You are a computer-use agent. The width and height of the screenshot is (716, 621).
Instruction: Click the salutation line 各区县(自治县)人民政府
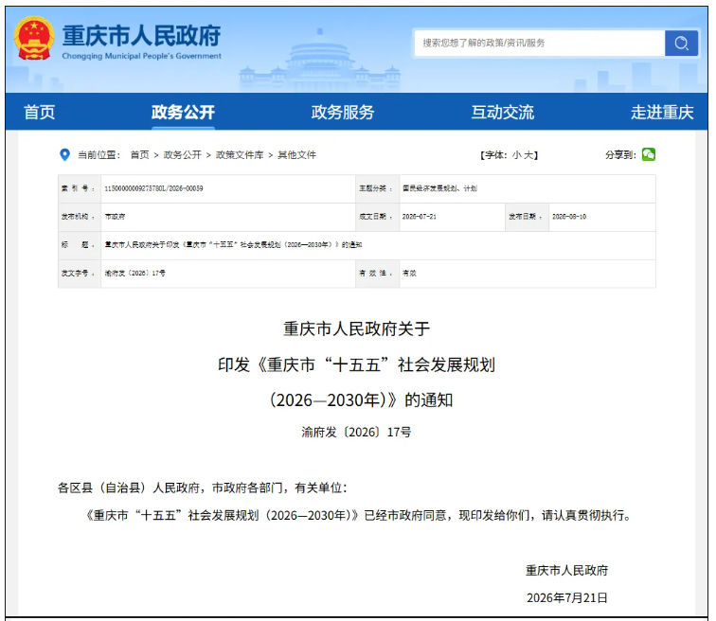coord(203,488)
